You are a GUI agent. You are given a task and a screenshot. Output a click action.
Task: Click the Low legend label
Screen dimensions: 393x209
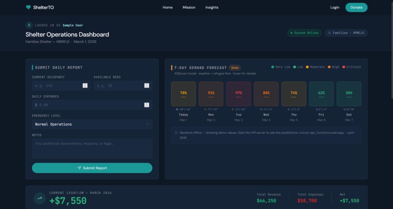(300, 67)
